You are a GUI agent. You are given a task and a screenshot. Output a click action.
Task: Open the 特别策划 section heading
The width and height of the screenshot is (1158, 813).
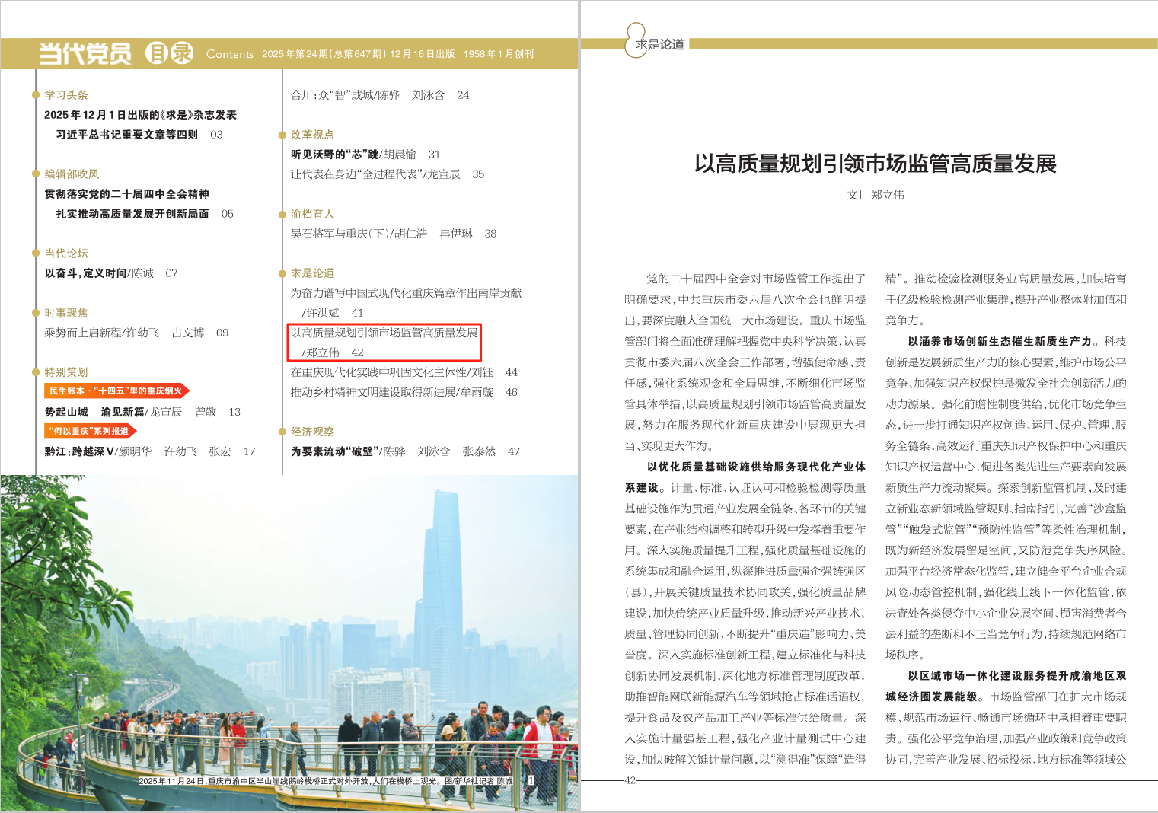[66, 372]
